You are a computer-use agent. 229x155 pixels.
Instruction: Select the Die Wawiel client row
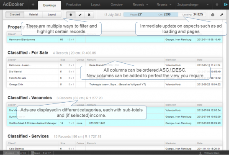pyautogui.click(x=115, y=72)
